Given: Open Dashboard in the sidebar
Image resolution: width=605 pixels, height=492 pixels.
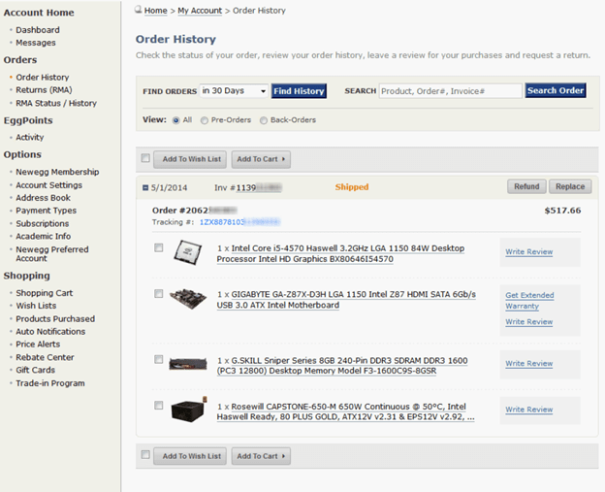Looking at the screenshot, I should [x=38, y=30].
